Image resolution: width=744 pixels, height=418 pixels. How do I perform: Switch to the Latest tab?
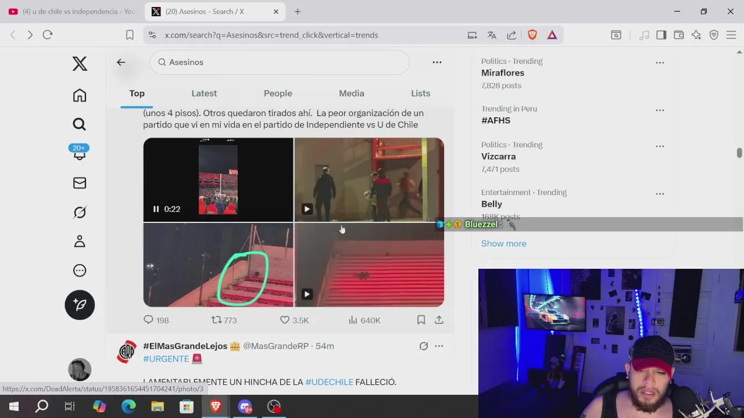pos(204,93)
